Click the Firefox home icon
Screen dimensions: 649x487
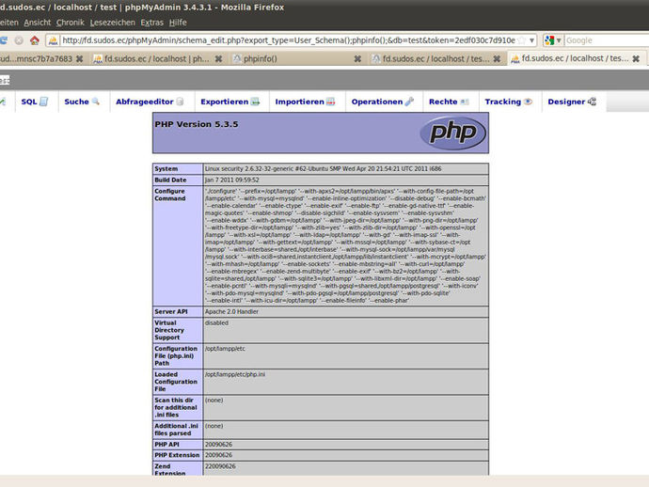click(35, 40)
